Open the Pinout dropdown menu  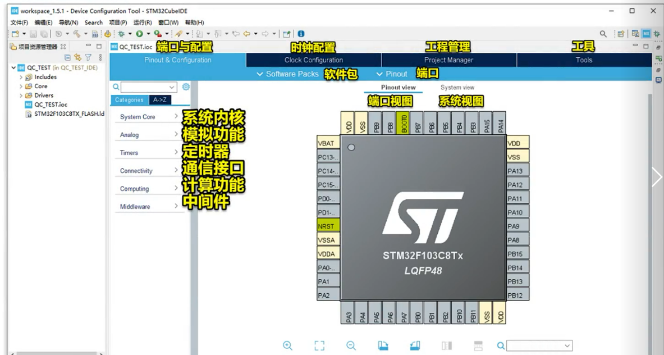tap(392, 74)
